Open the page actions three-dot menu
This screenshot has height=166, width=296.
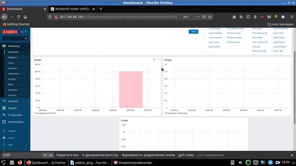(197, 17)
